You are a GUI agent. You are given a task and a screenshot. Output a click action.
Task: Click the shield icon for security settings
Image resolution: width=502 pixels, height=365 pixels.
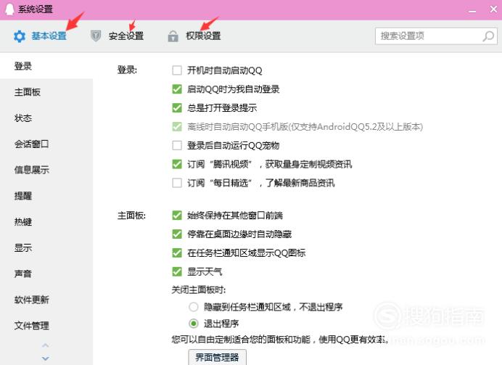point(96,36)
